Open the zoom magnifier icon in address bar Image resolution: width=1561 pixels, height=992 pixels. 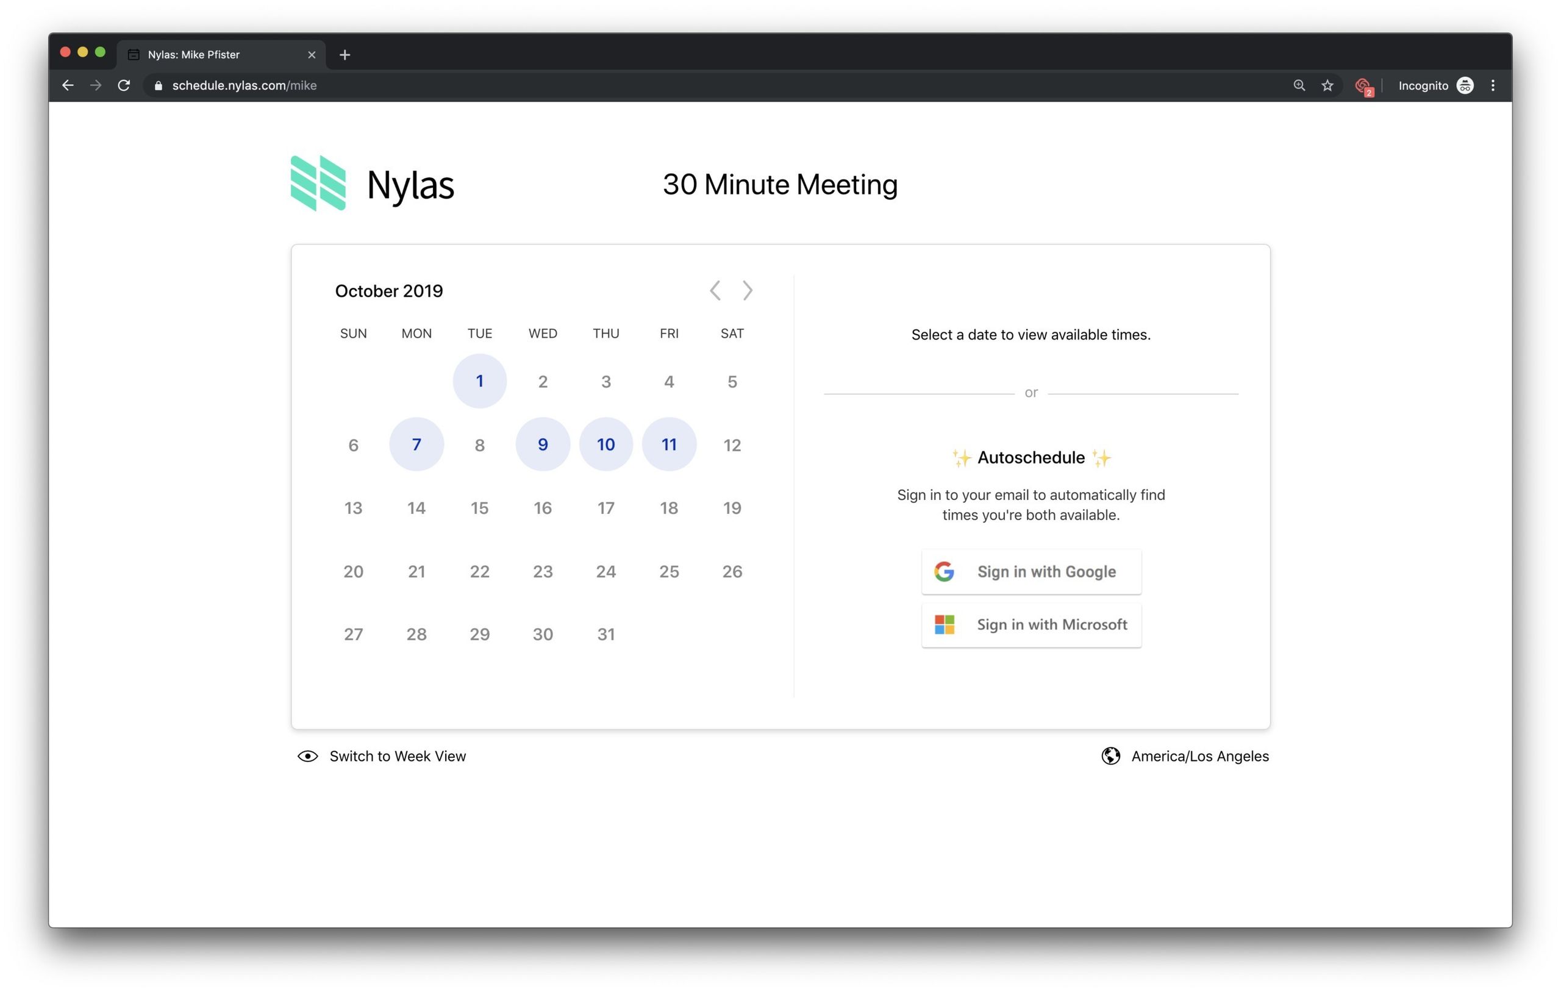pos(1299,85)
